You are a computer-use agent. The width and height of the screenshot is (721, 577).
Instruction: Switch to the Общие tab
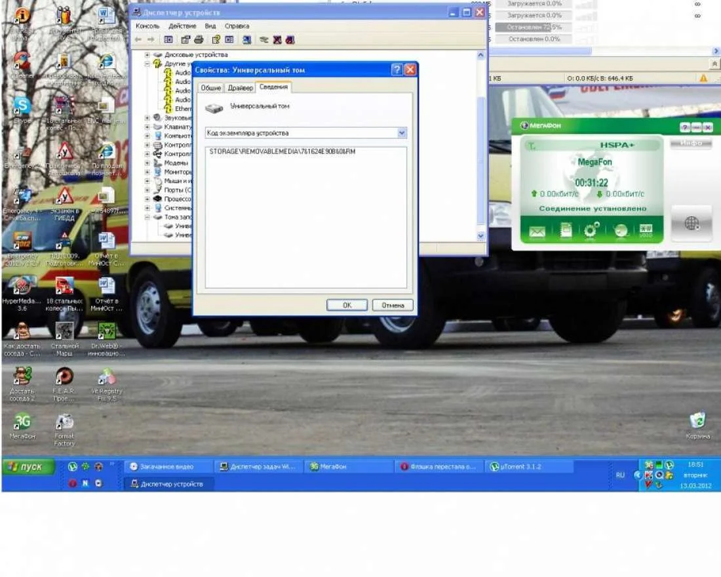click(x=210, y=88)
